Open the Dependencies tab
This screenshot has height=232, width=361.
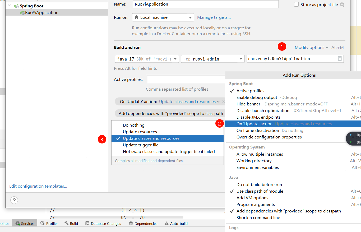click(x=143, y=224)
